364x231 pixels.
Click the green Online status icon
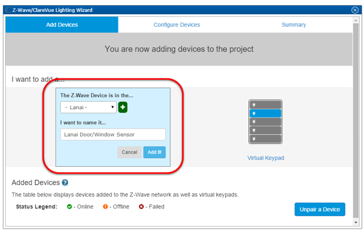[x=69, y=207]
